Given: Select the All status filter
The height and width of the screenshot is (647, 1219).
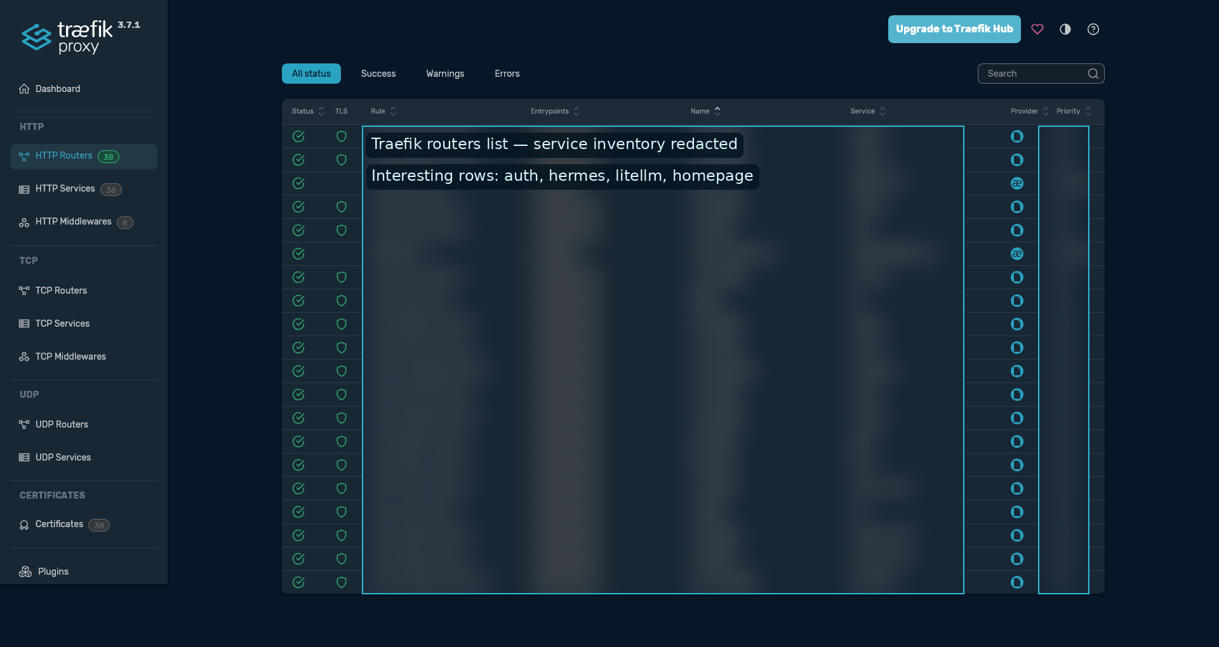Looking at the screenshot, I should [311, 74].
